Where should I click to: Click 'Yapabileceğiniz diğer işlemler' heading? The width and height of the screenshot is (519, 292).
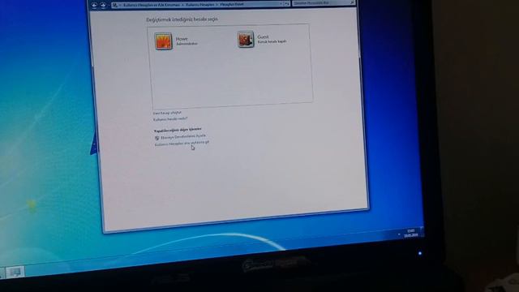click(178, 130)
